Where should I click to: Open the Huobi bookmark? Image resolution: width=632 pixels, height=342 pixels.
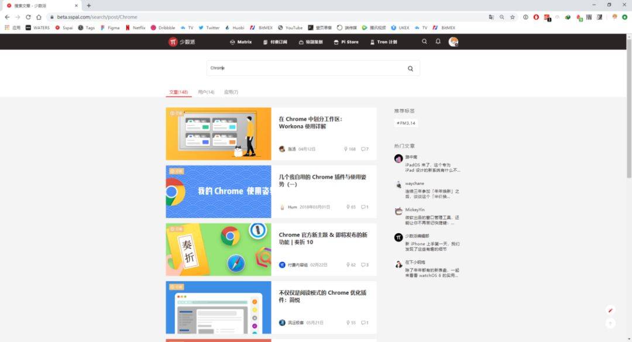click(x=235, y=28)
